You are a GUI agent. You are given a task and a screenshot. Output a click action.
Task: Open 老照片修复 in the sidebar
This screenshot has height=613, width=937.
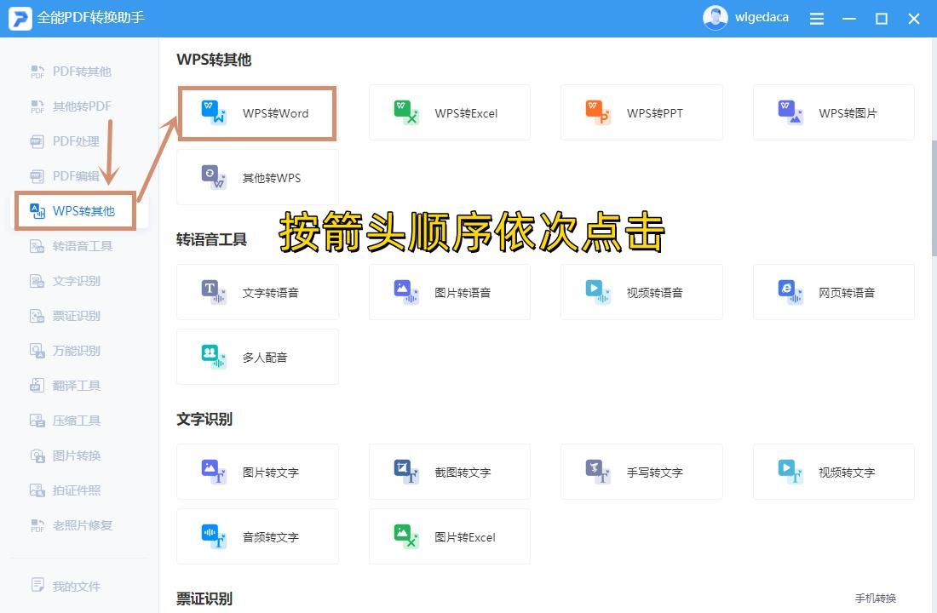71,526
